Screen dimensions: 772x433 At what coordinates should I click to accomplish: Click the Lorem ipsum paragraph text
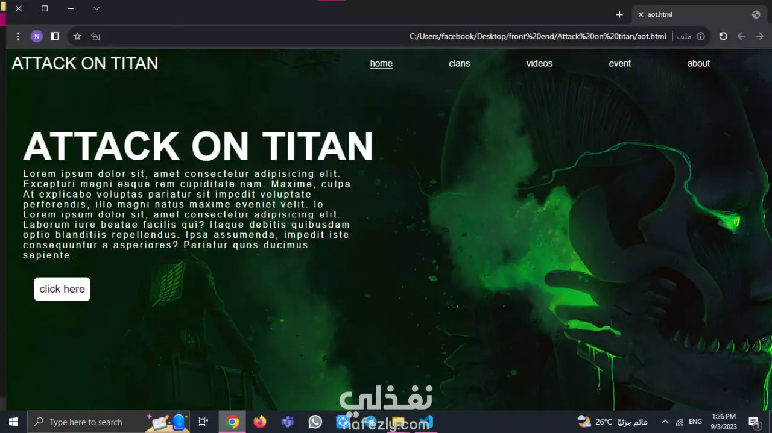(x=189, y=214)
